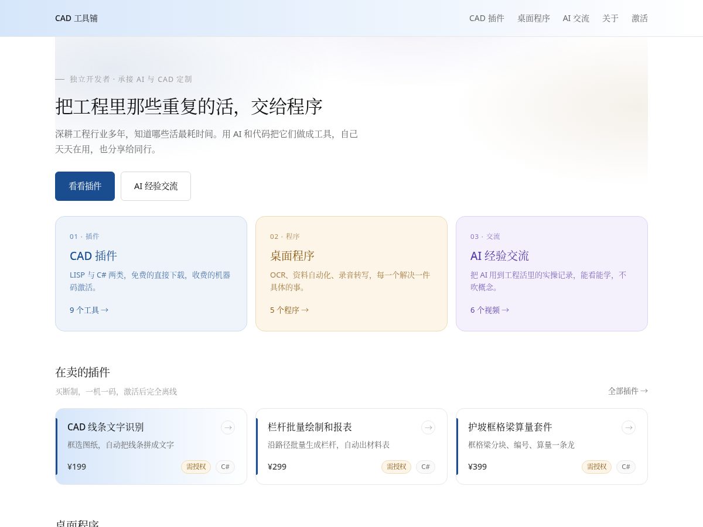Click the ¥299 price

pos(277,467)
